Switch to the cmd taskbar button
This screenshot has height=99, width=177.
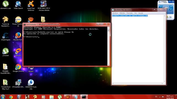(x=84, y=97)
